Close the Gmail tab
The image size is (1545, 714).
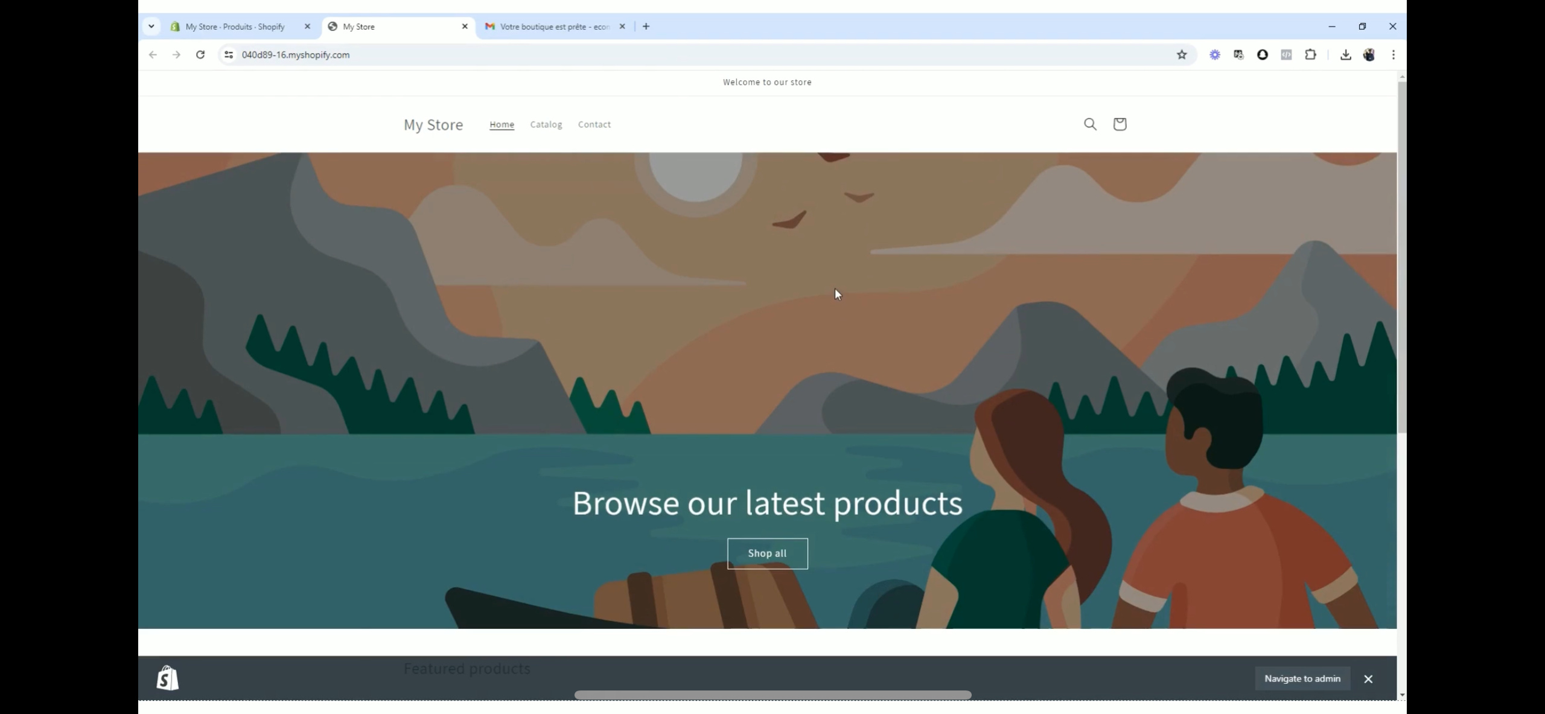tap(622, 27)
